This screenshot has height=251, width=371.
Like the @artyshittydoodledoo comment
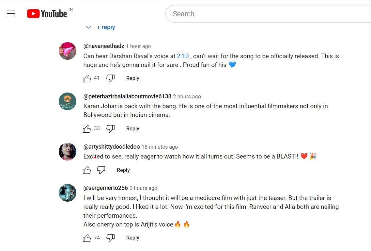click(87, 170)
